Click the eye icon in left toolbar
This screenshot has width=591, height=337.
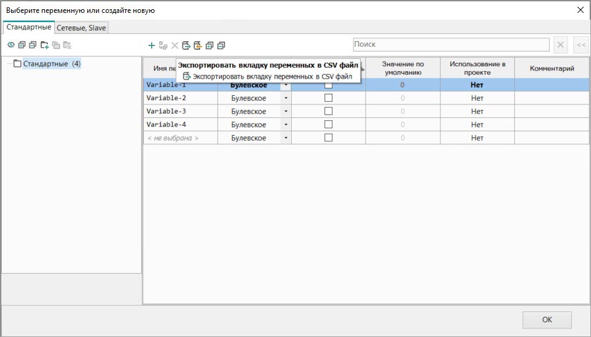[x=10, y=45]
